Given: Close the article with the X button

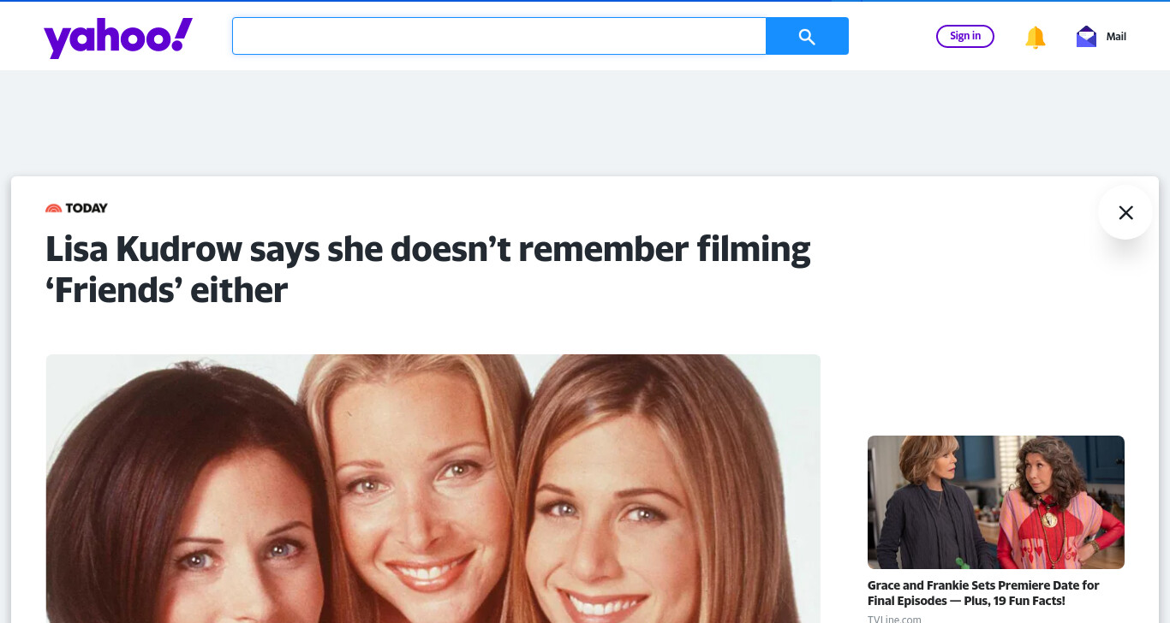Looking at the screenshot, I should (1125, 212).
